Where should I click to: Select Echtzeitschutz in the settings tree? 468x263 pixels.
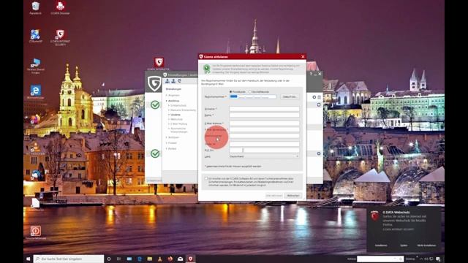click(178, 105)
